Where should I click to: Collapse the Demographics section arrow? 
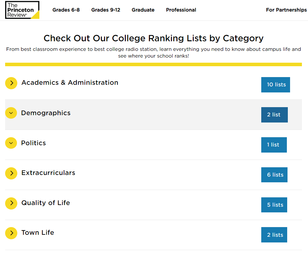click(x=11, y=113)
